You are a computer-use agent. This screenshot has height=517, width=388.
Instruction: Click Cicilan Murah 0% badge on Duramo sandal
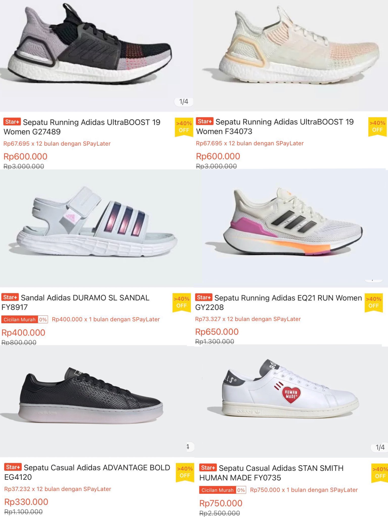[x=25, y=319]
